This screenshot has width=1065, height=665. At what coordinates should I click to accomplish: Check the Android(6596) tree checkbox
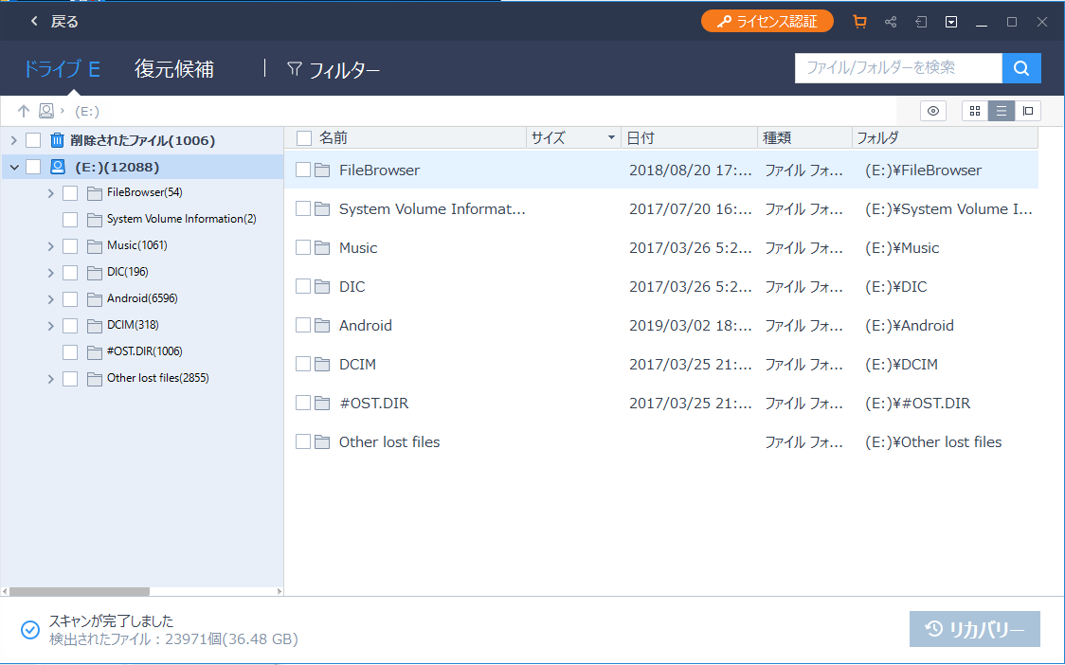click(70, 299)
